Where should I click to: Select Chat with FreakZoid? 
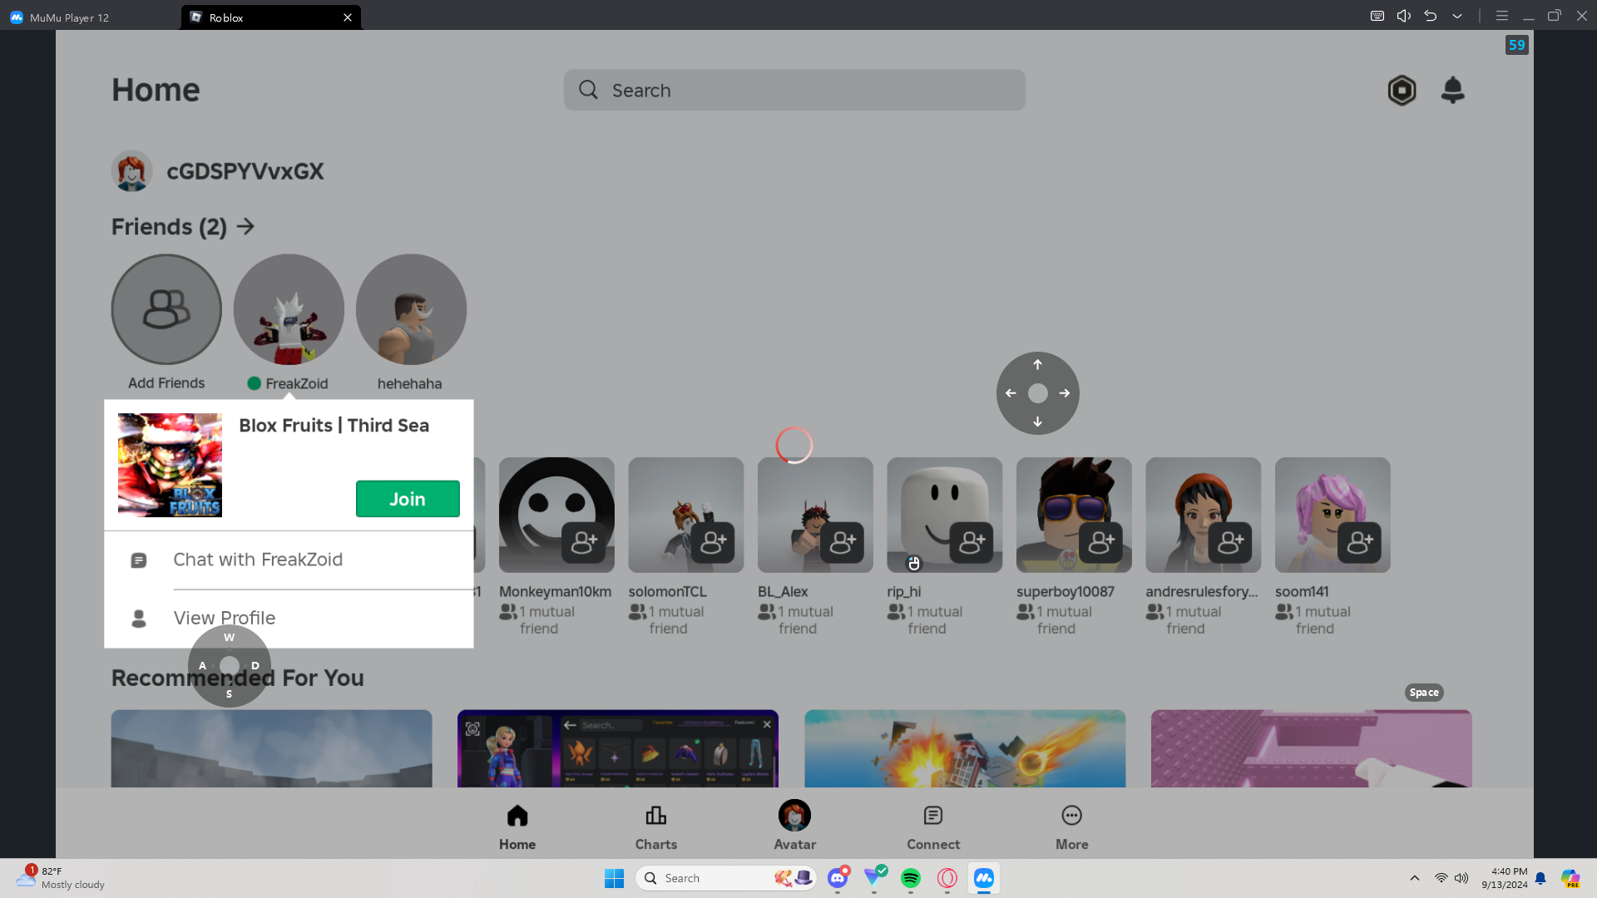point(289,560)
